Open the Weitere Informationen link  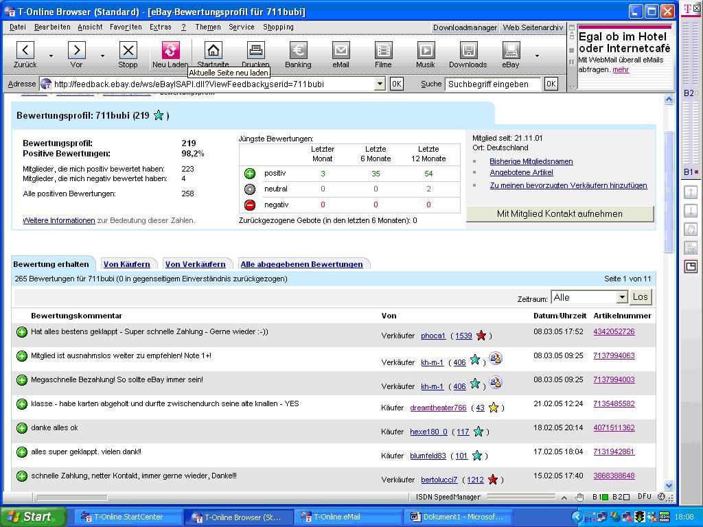click(x=59, y=220)
